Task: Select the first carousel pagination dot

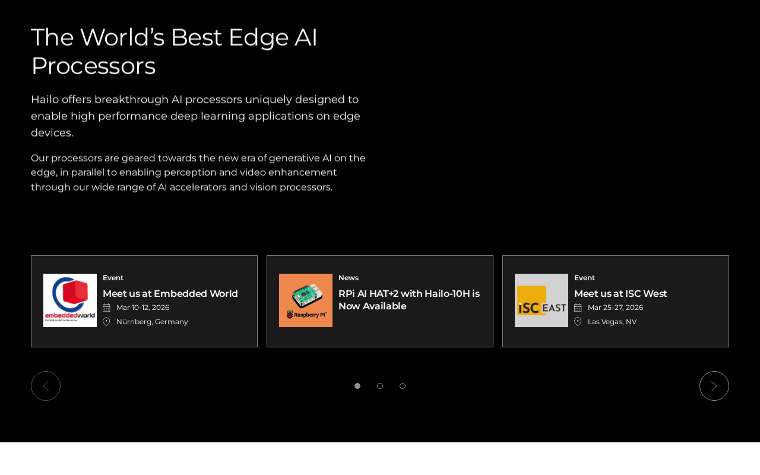Action: click(357, 386)
